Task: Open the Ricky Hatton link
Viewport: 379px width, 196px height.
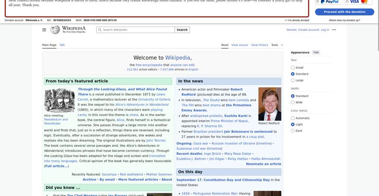Action: click(x=238, y=159)
